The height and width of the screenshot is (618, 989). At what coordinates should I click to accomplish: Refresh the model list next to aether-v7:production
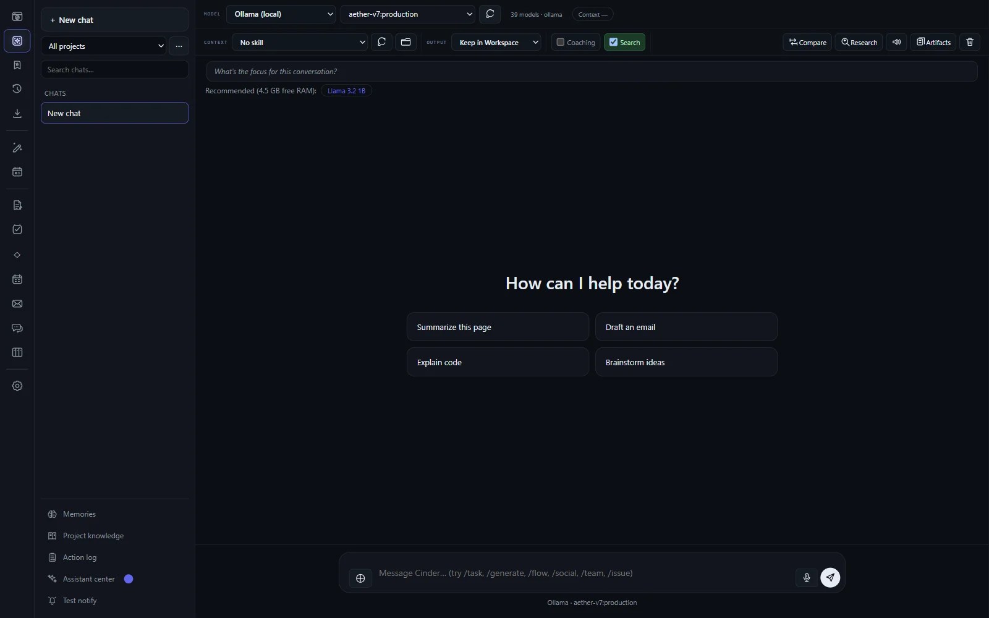click(x=490, y=14)
